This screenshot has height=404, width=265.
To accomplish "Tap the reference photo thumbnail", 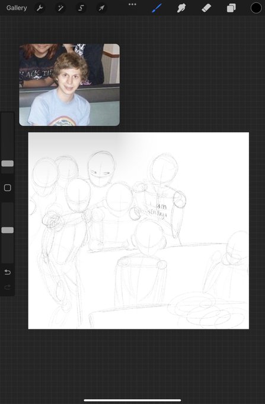I will (x=69, y=85).
